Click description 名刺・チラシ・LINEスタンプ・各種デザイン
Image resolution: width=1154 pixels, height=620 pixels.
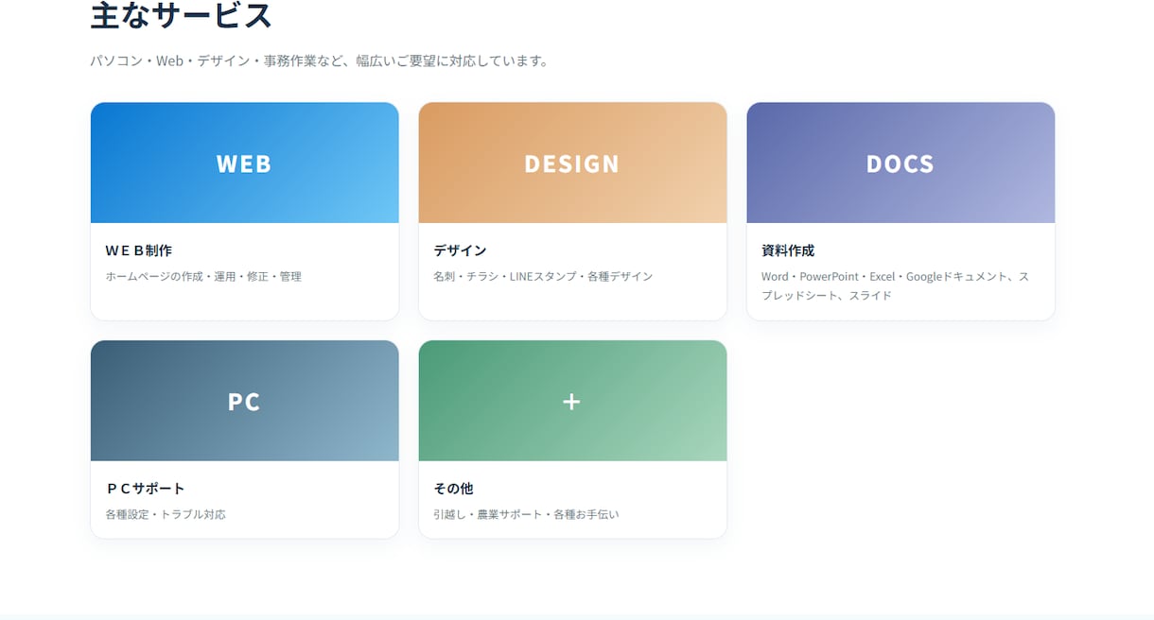pyautogui.click(x=543, y=277)
